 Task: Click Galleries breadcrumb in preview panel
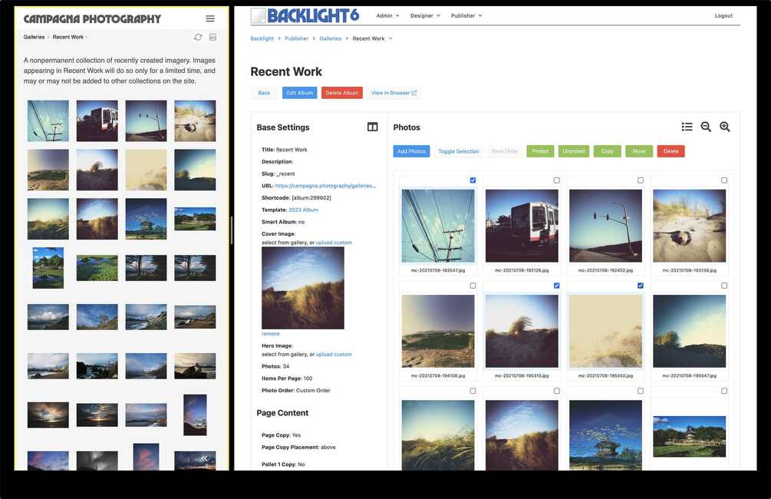pos(34,38)
